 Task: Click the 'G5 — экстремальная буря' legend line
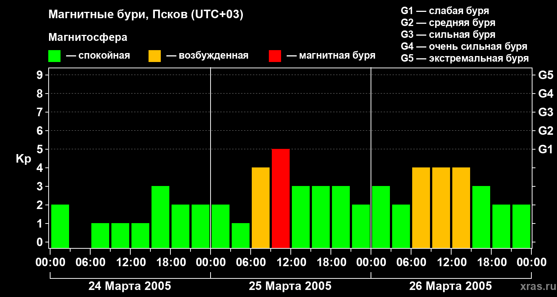465,58
